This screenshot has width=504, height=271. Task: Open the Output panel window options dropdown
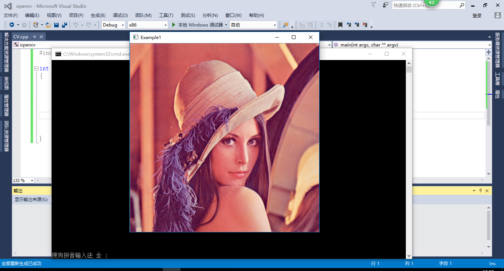(474, 191)
